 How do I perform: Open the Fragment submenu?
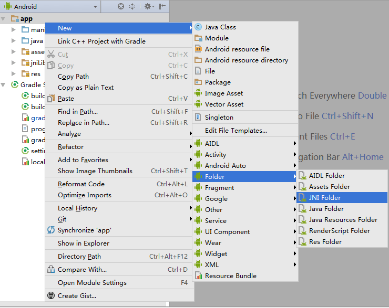click(x=245, y=188)
